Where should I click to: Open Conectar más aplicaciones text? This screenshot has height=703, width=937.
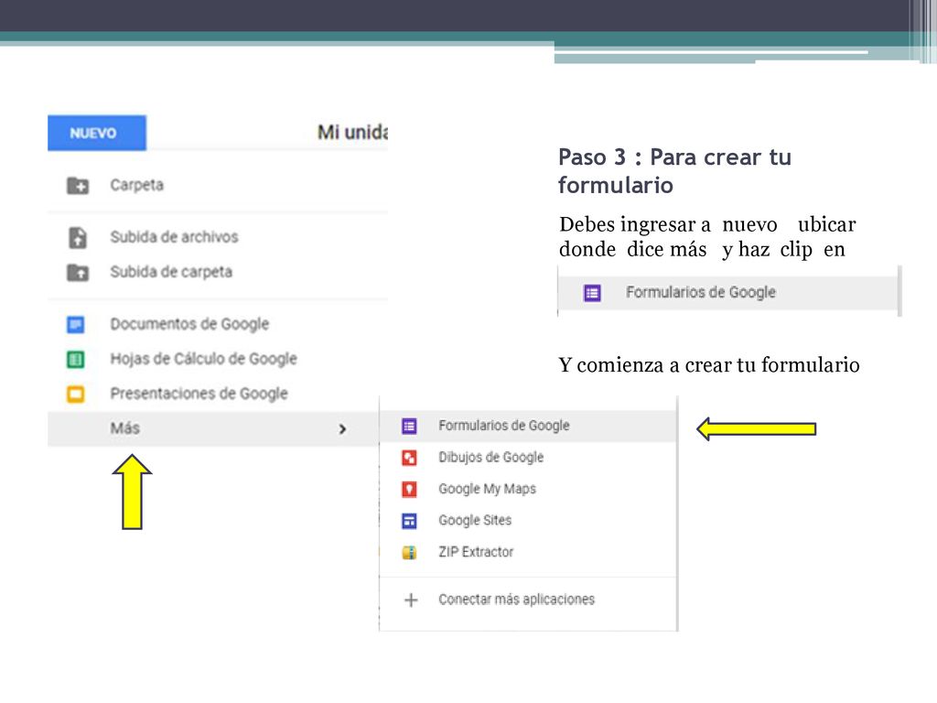[x=516, y=599]
